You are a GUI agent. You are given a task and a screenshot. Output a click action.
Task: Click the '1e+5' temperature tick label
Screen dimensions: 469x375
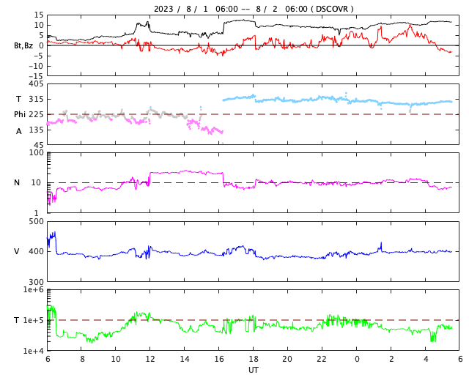34,320
